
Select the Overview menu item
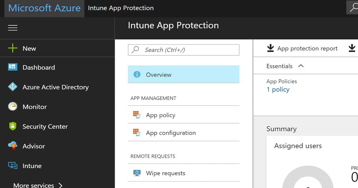coord(183,74)
